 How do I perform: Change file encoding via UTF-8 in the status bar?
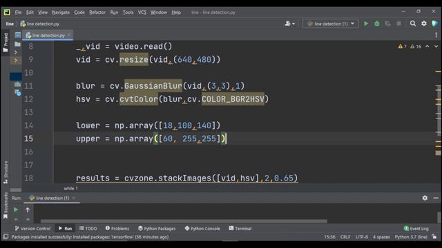(361, 237)
